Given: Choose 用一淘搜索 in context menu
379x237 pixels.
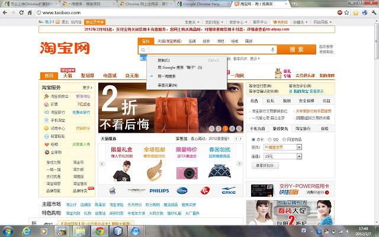Looking at the screenshot, I should tap(187, 76).
